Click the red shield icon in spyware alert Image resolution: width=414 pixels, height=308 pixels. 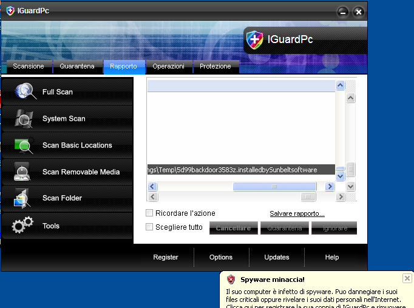click(231, 280)
